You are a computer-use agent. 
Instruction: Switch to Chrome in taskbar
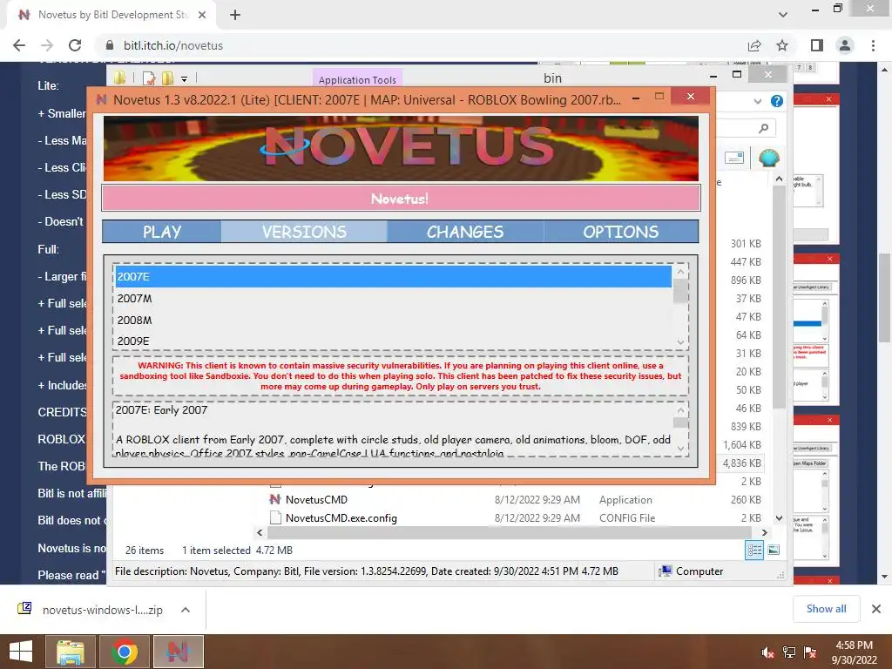point(124,652)
